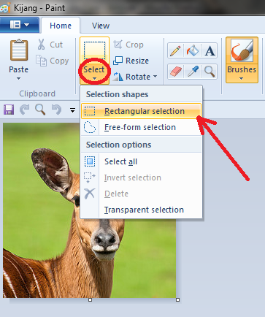
Task: Click the Paint palette icon in title bar
Action: pos(5,8)
